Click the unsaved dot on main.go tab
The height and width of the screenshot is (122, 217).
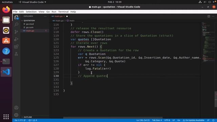click(x=67, y=16)
